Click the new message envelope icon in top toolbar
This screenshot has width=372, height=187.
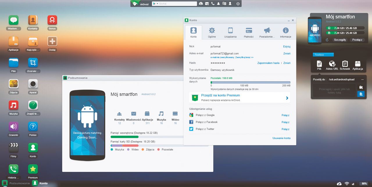207,4
